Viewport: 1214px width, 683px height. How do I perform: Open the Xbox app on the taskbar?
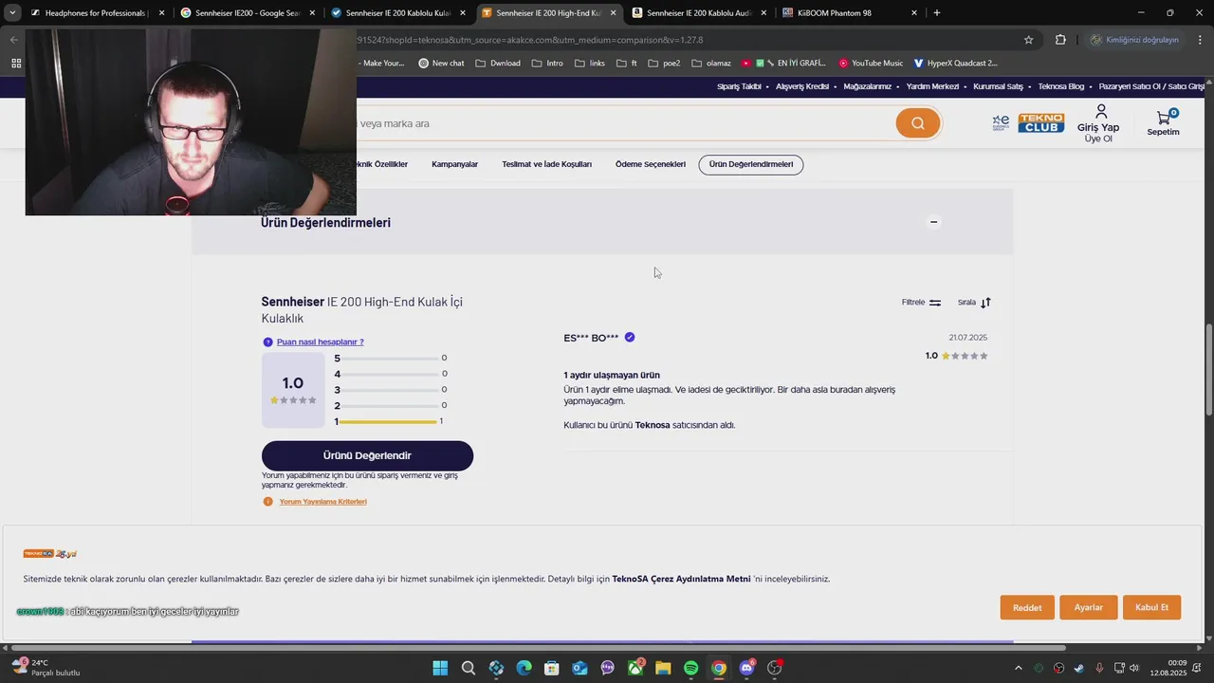pos(635,668)
